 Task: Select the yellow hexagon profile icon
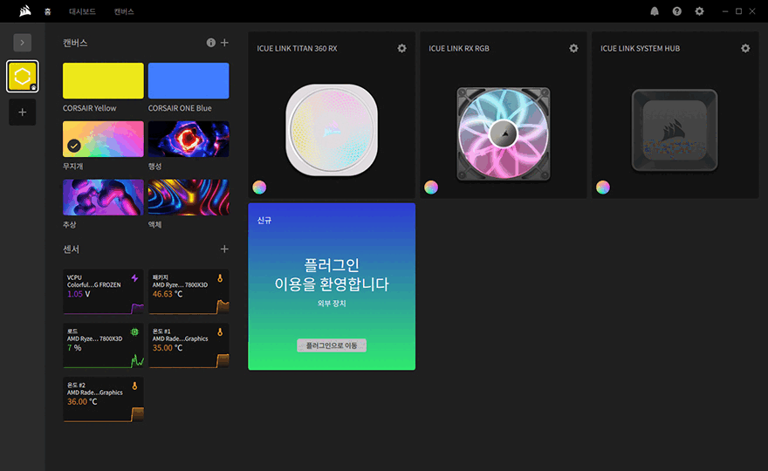click(x=22, y=77)
